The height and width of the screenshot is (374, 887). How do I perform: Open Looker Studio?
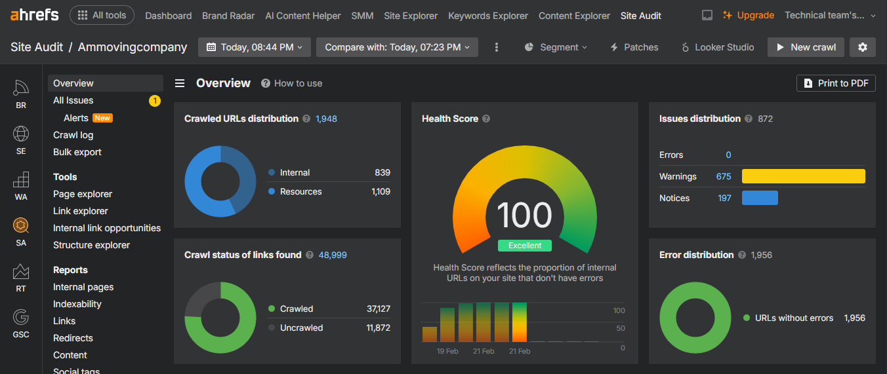point(718,47)
